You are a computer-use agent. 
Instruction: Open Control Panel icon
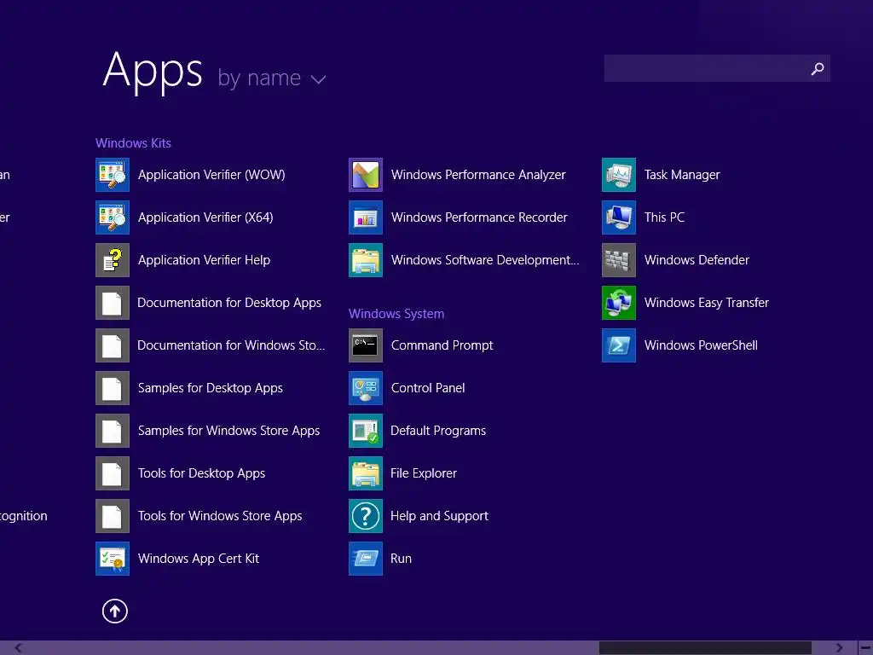(x=366, y=388)
